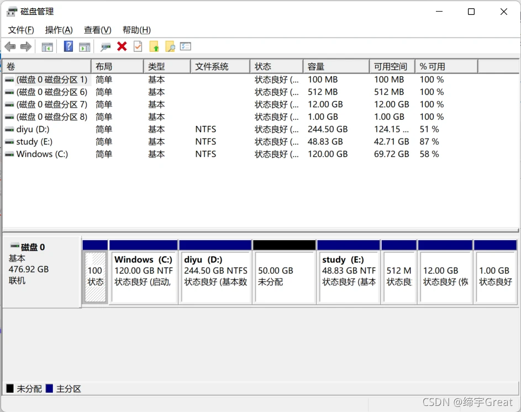This screenshot has height=412, width=521.
Task: Click the folder with green arrow icon
Action: [x=154, y=46]
